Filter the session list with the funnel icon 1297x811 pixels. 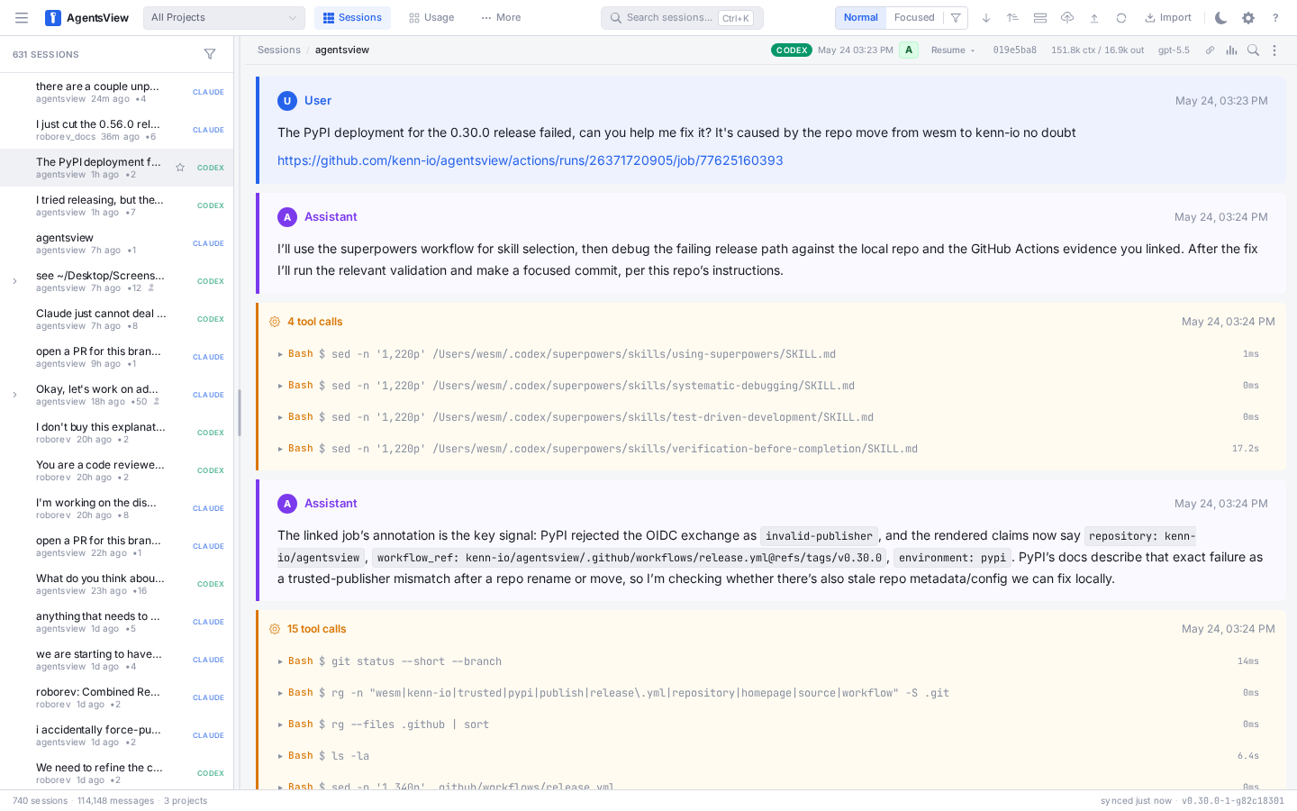pos(210,54)
